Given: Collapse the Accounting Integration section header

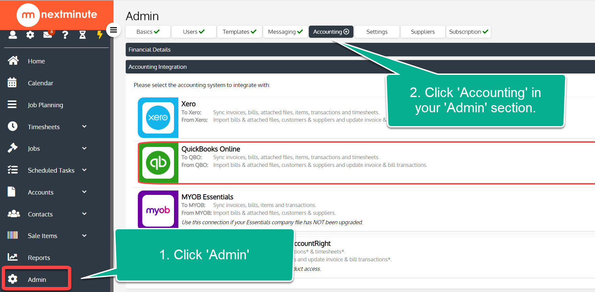Looking at the screenshot, I should click(360, 67).
